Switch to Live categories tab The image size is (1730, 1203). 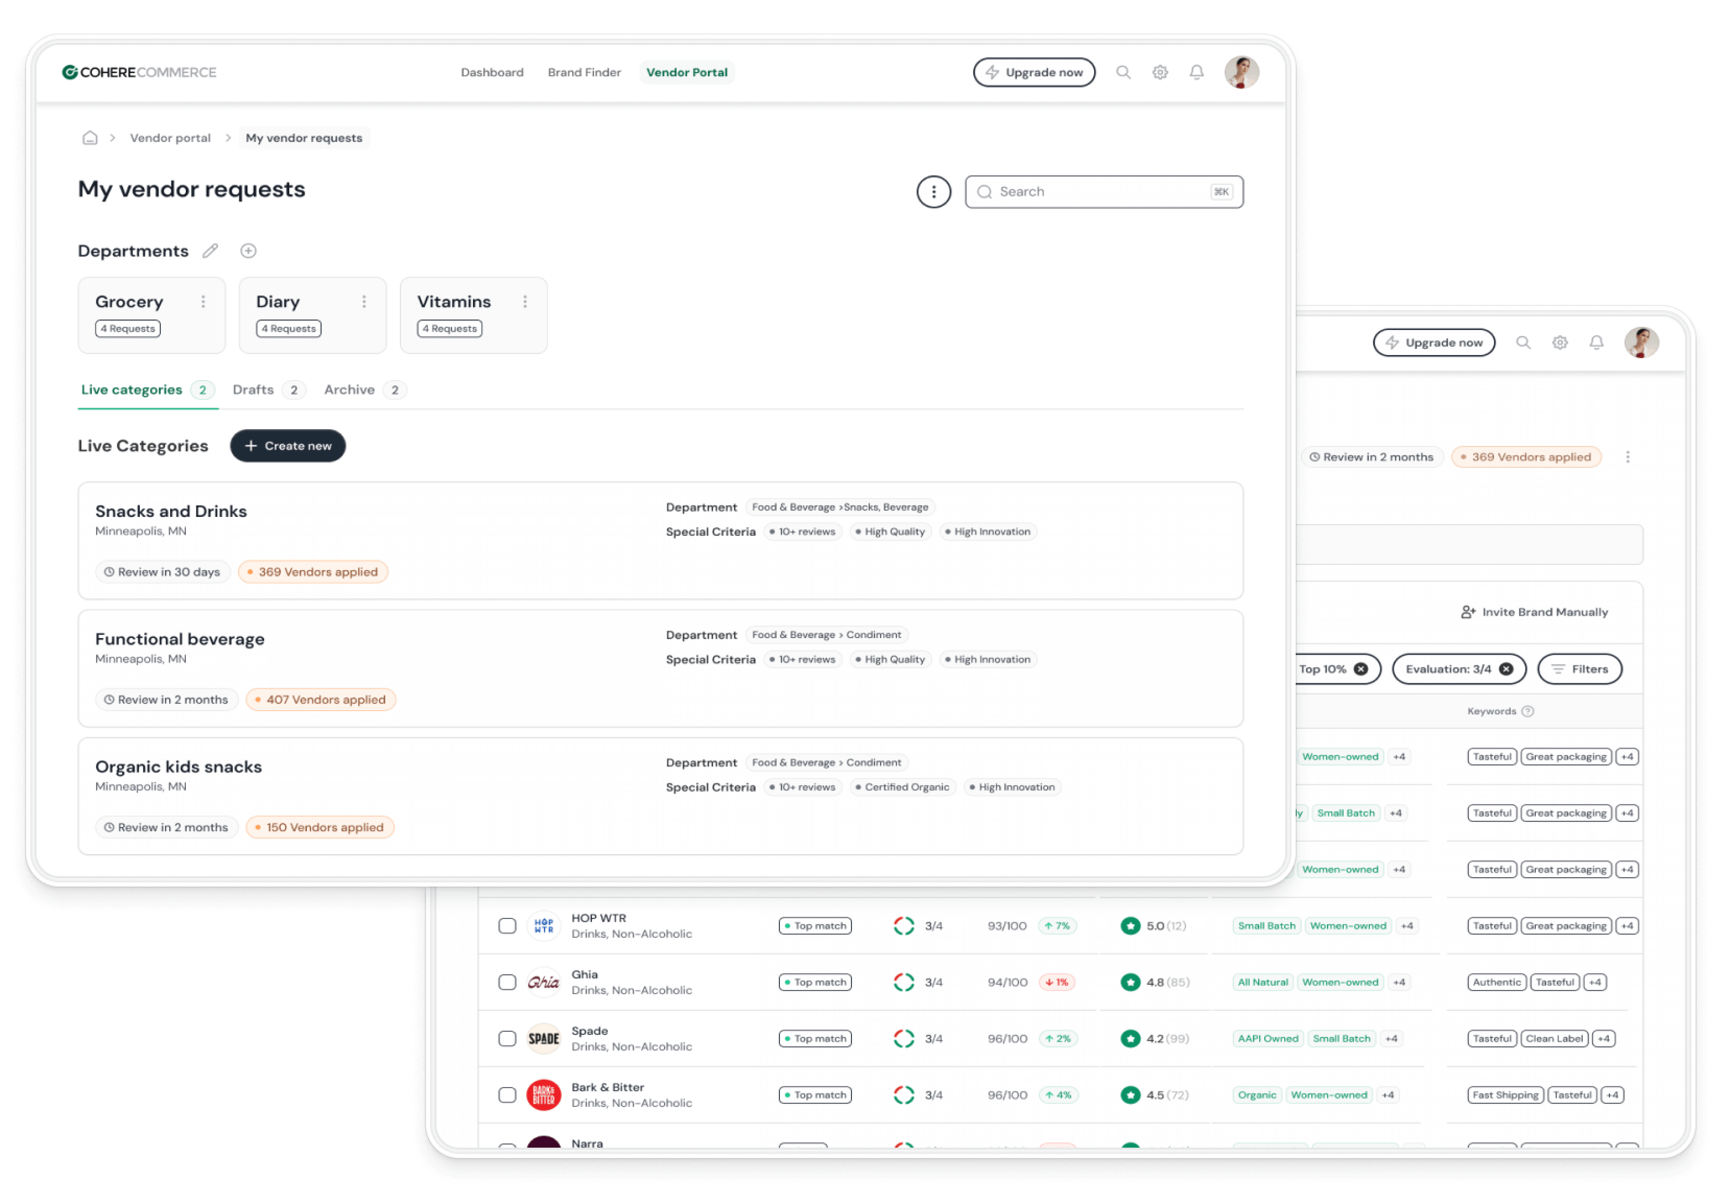[x=148, y=390]
